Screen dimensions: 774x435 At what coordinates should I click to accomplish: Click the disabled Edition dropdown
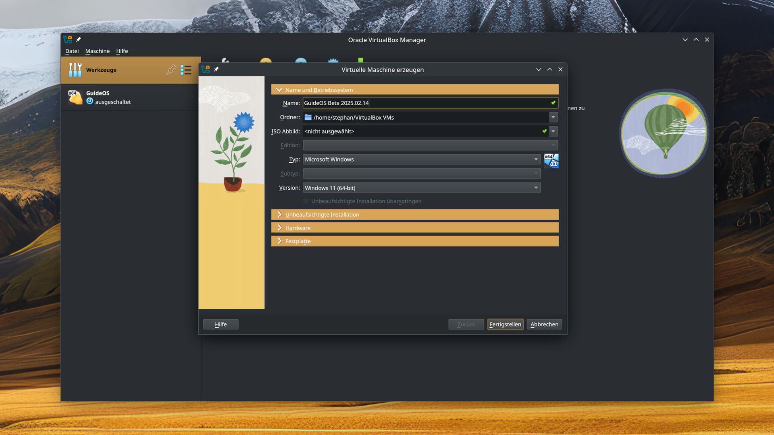pyautogui.click(x=430, y=145)
